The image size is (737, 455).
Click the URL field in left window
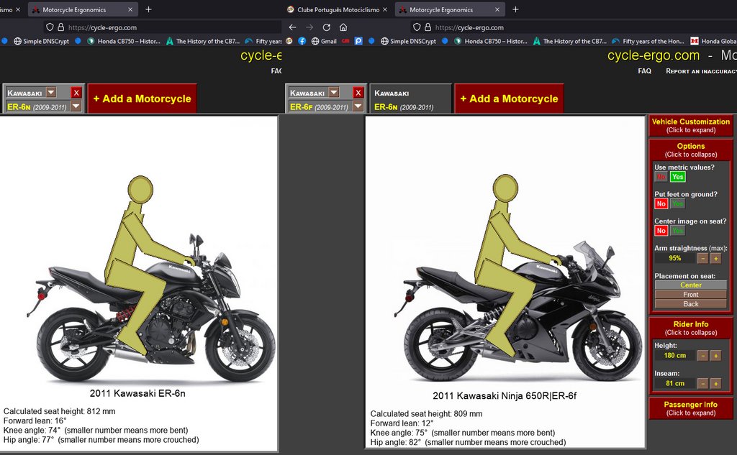pyautogui.click(x=162, y=27)
